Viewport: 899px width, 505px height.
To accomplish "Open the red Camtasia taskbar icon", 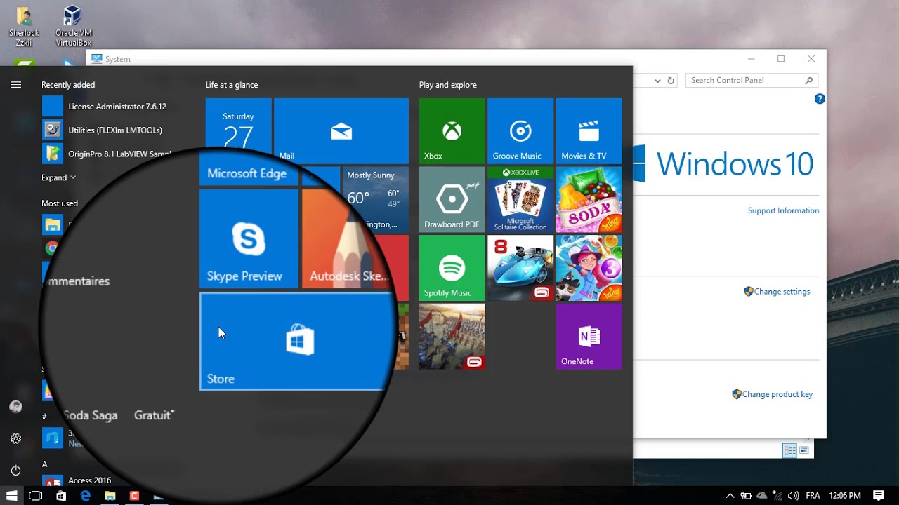I will (x=134, y=496).
